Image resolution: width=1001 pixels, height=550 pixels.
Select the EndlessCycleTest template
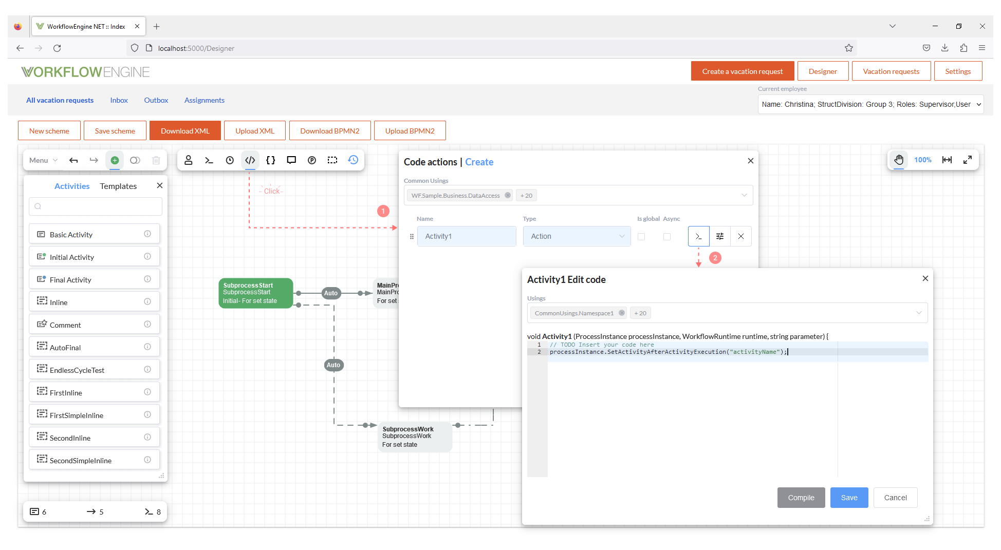(x=95, y=369)
